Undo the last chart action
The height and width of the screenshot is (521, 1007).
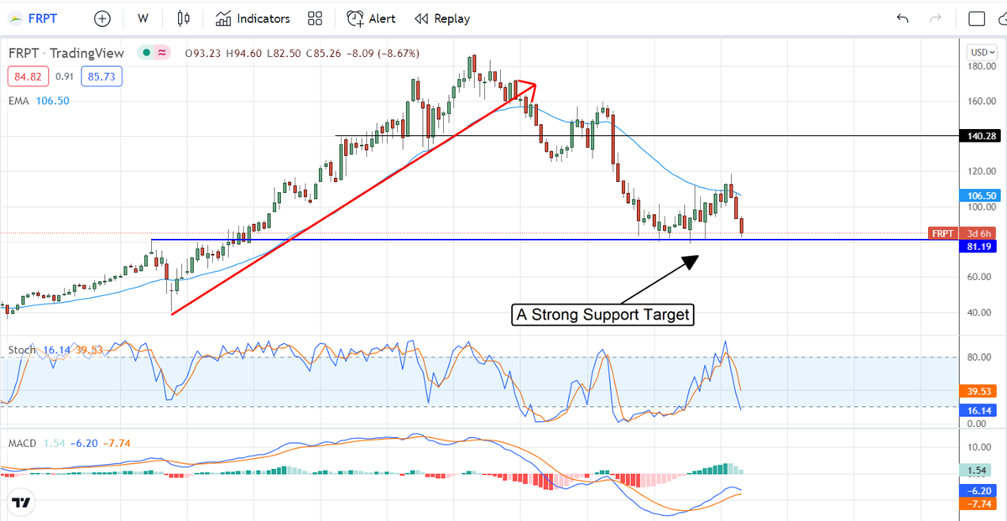tap(903, 18)
